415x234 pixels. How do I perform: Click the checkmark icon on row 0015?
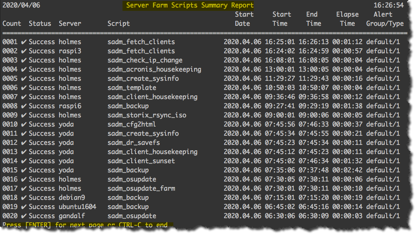24,170
